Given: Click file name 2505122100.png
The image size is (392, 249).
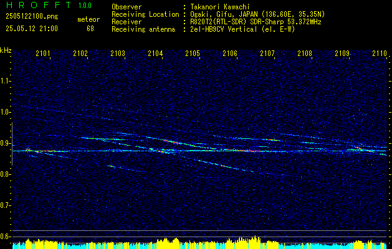Looking at the screenshot, I should [32, 17].
